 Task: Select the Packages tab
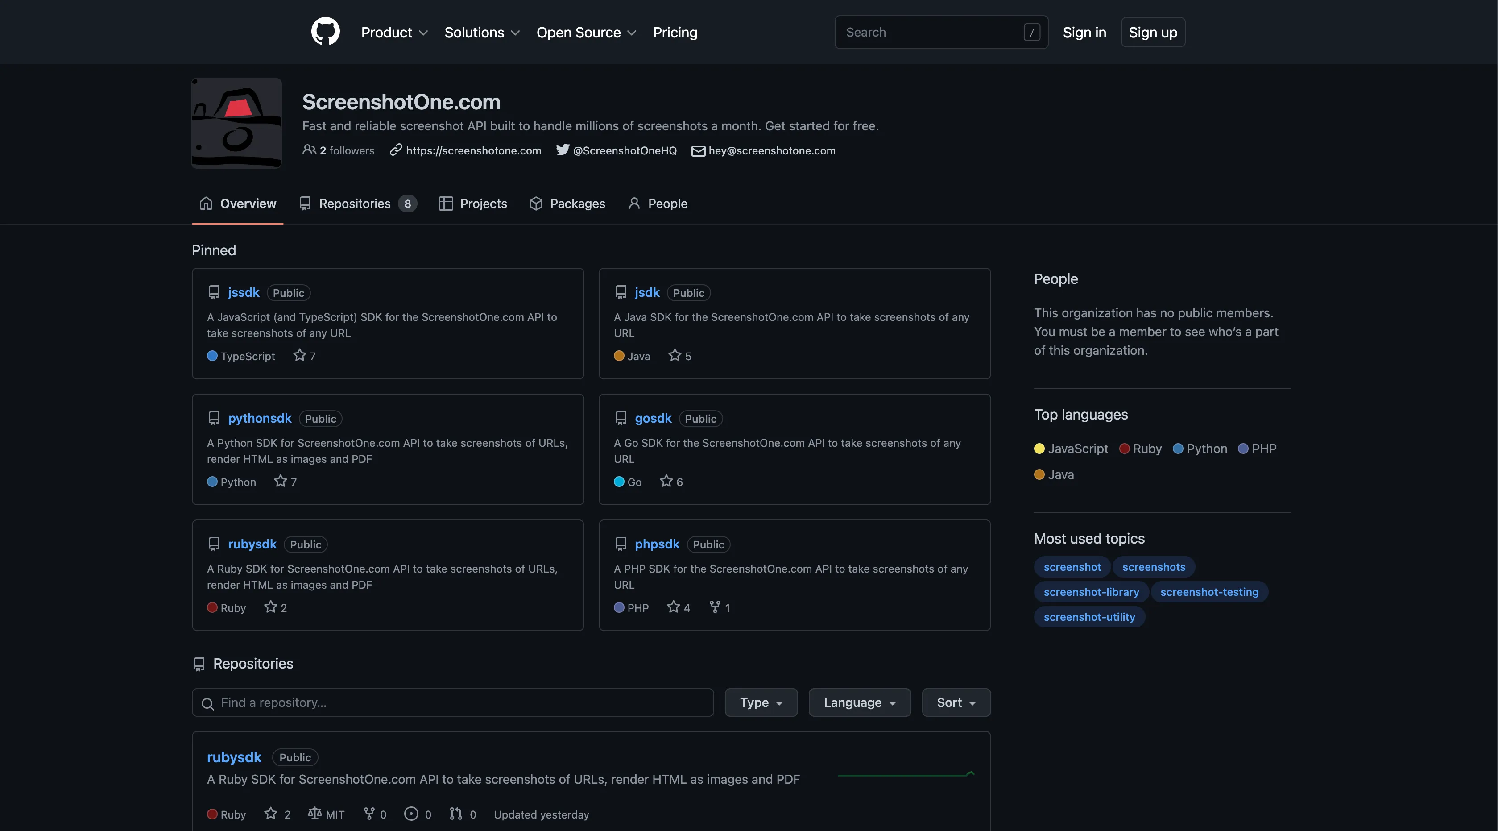click(577, 204)
